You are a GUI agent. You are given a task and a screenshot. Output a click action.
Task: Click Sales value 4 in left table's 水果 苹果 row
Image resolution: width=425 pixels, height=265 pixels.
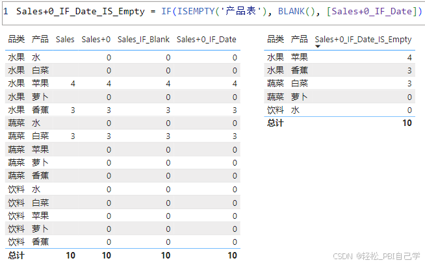tap(73, 83)
